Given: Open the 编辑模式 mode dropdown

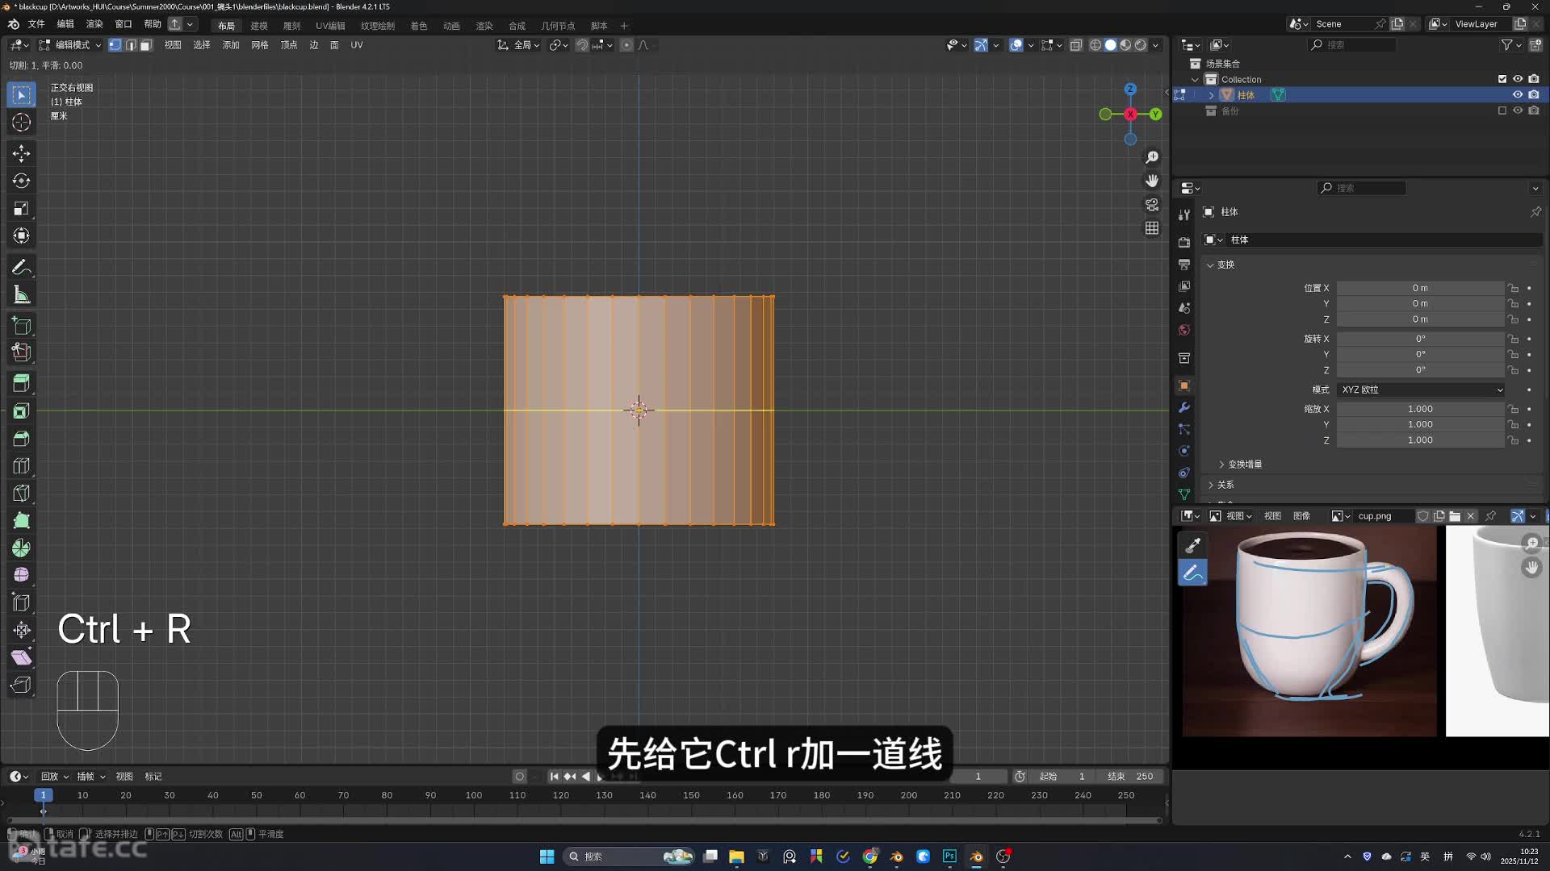Looking at the screenshot, I should (x=71, y=45).
